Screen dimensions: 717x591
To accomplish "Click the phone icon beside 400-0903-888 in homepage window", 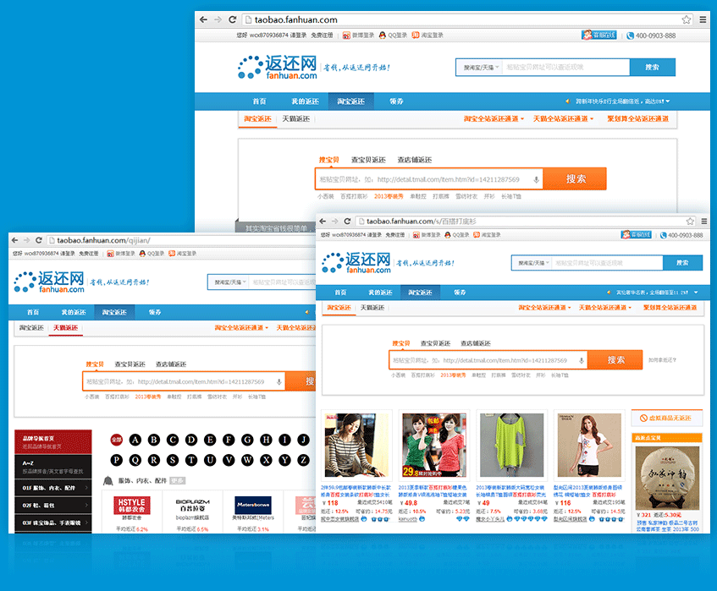I will [x=630, y=36].
